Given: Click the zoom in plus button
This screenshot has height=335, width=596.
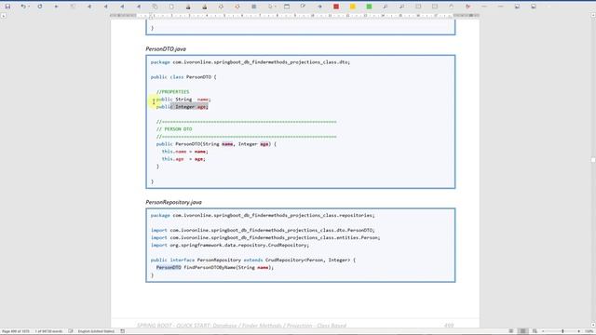Looking at the screenshot, I should (x=578, y=331).
